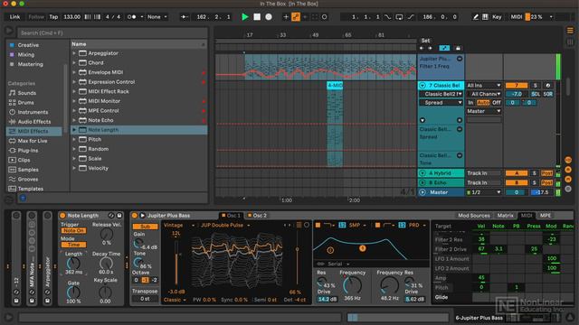Click the Length knob in Note Length
This screenshot has height=325, width=579.
click(x=73, y=263)
